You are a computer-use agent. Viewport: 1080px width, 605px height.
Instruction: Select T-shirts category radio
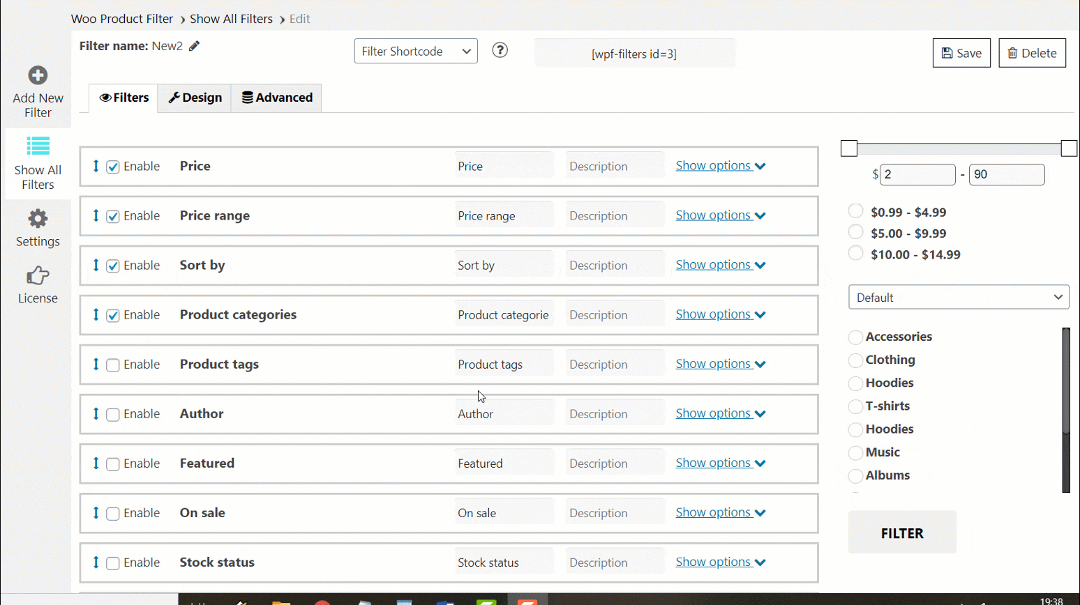855,406
